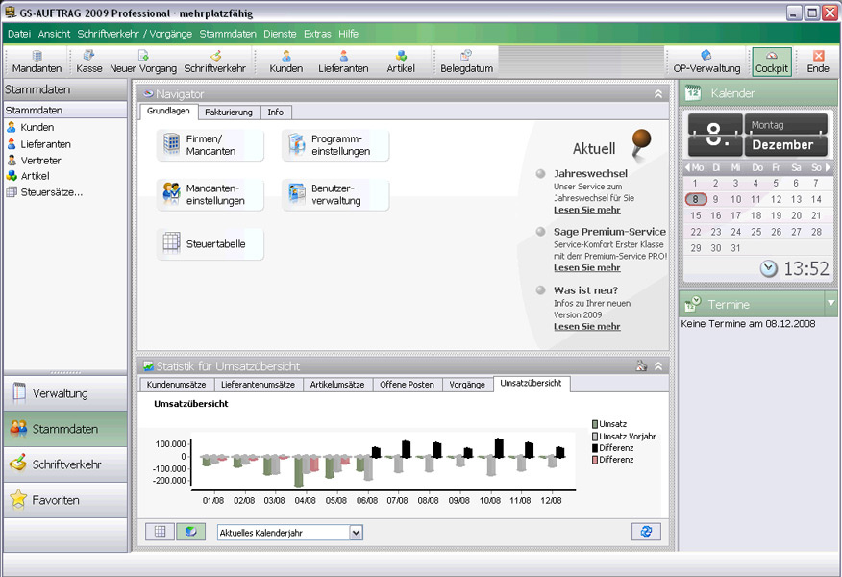The height and width of the screenshot is (577, 842).
Task: Click the Ende toolbar icon
Action: 818,62
